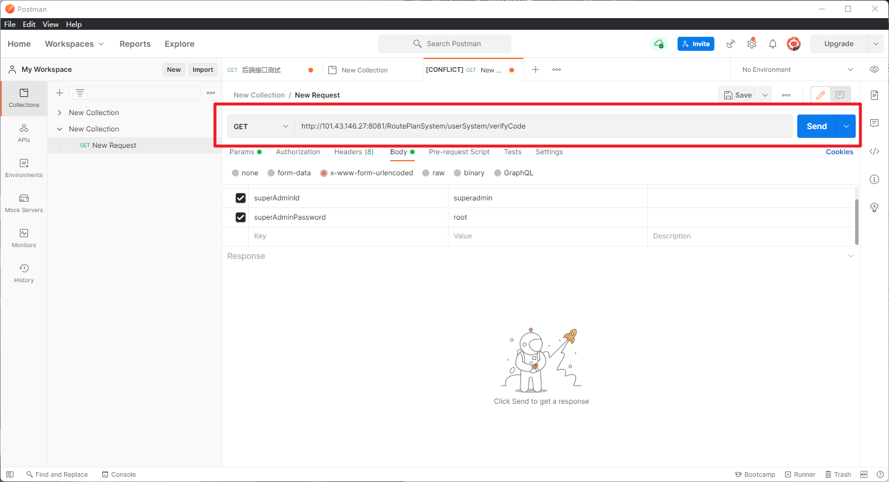Click the New button in workspace header
889x482 pixels.
[x=174, y=70]
